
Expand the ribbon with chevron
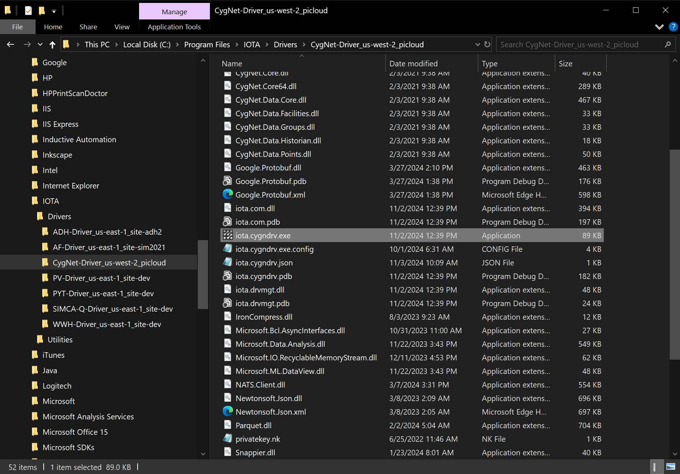point(659,27)
